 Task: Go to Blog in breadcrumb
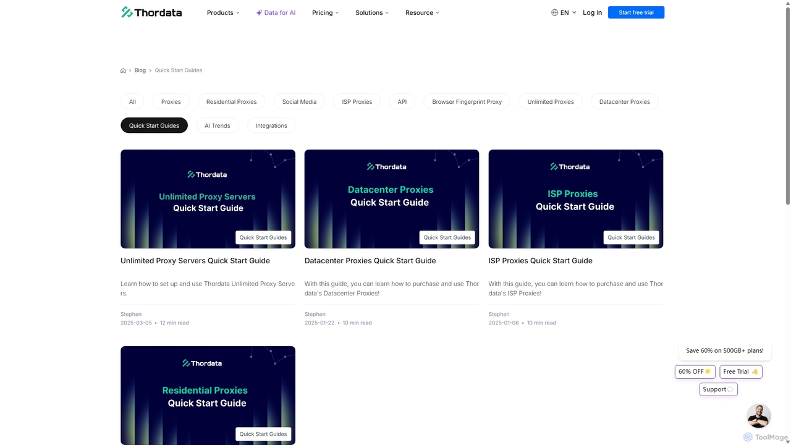click(x=140, y=70)
